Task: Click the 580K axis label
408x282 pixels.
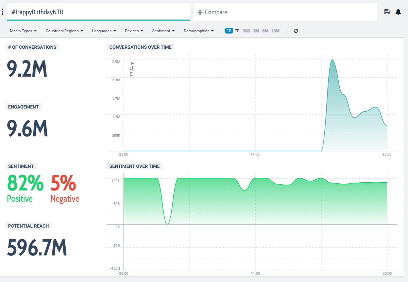Action: 116,135
